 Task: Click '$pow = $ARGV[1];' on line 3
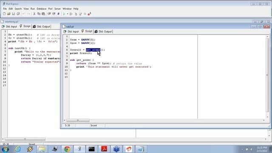coord(82,43)
